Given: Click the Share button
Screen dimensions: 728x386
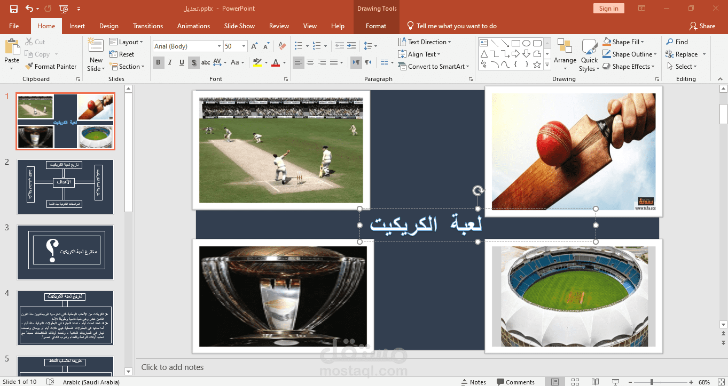Looking at the screenshot, I should (x=702, y=26).
